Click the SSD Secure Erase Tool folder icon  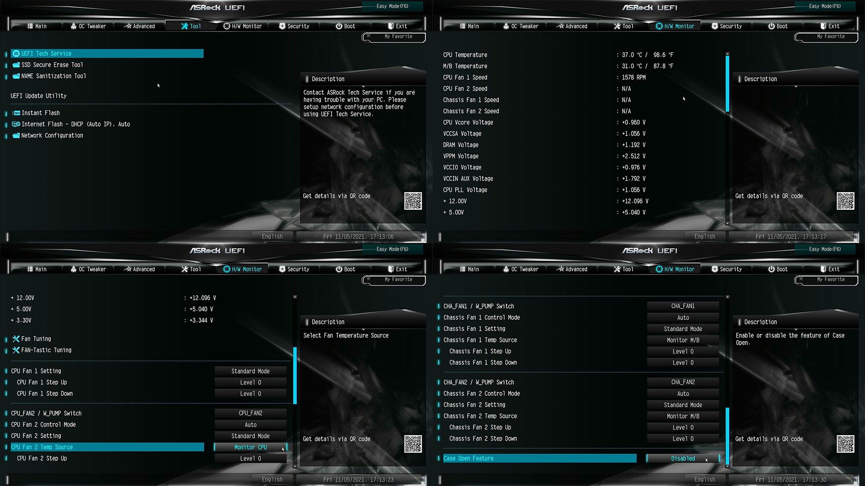(16, 65)
